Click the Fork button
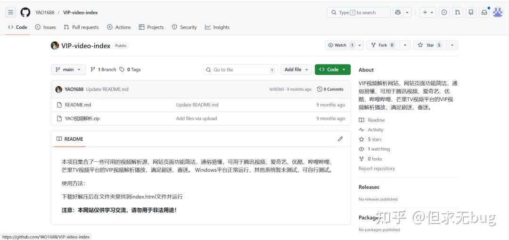This screenshot has width=509, height=240. pos(383,45)
